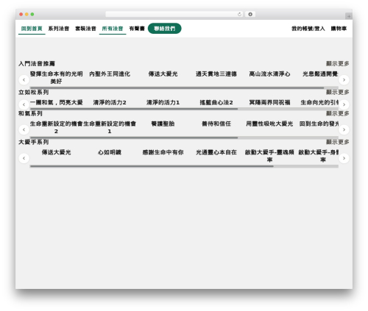The width and height of the screenshot is (368, 311).
Task: Click the browser extension icon beside address bar
Action: [250, 15]
